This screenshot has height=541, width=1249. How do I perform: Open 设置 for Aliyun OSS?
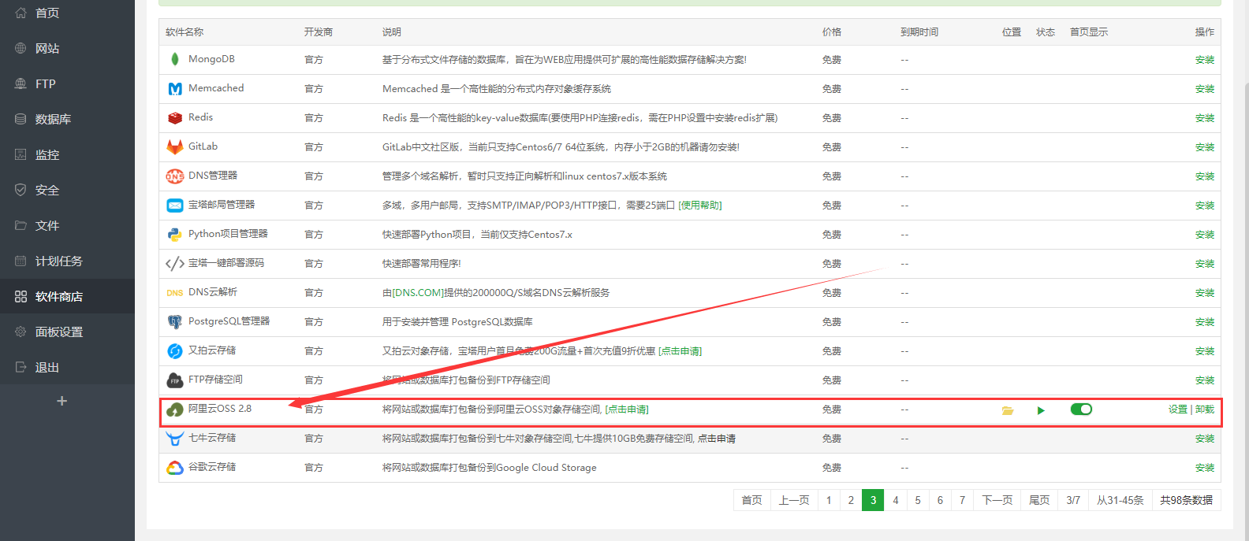[x=1177, y=409]
